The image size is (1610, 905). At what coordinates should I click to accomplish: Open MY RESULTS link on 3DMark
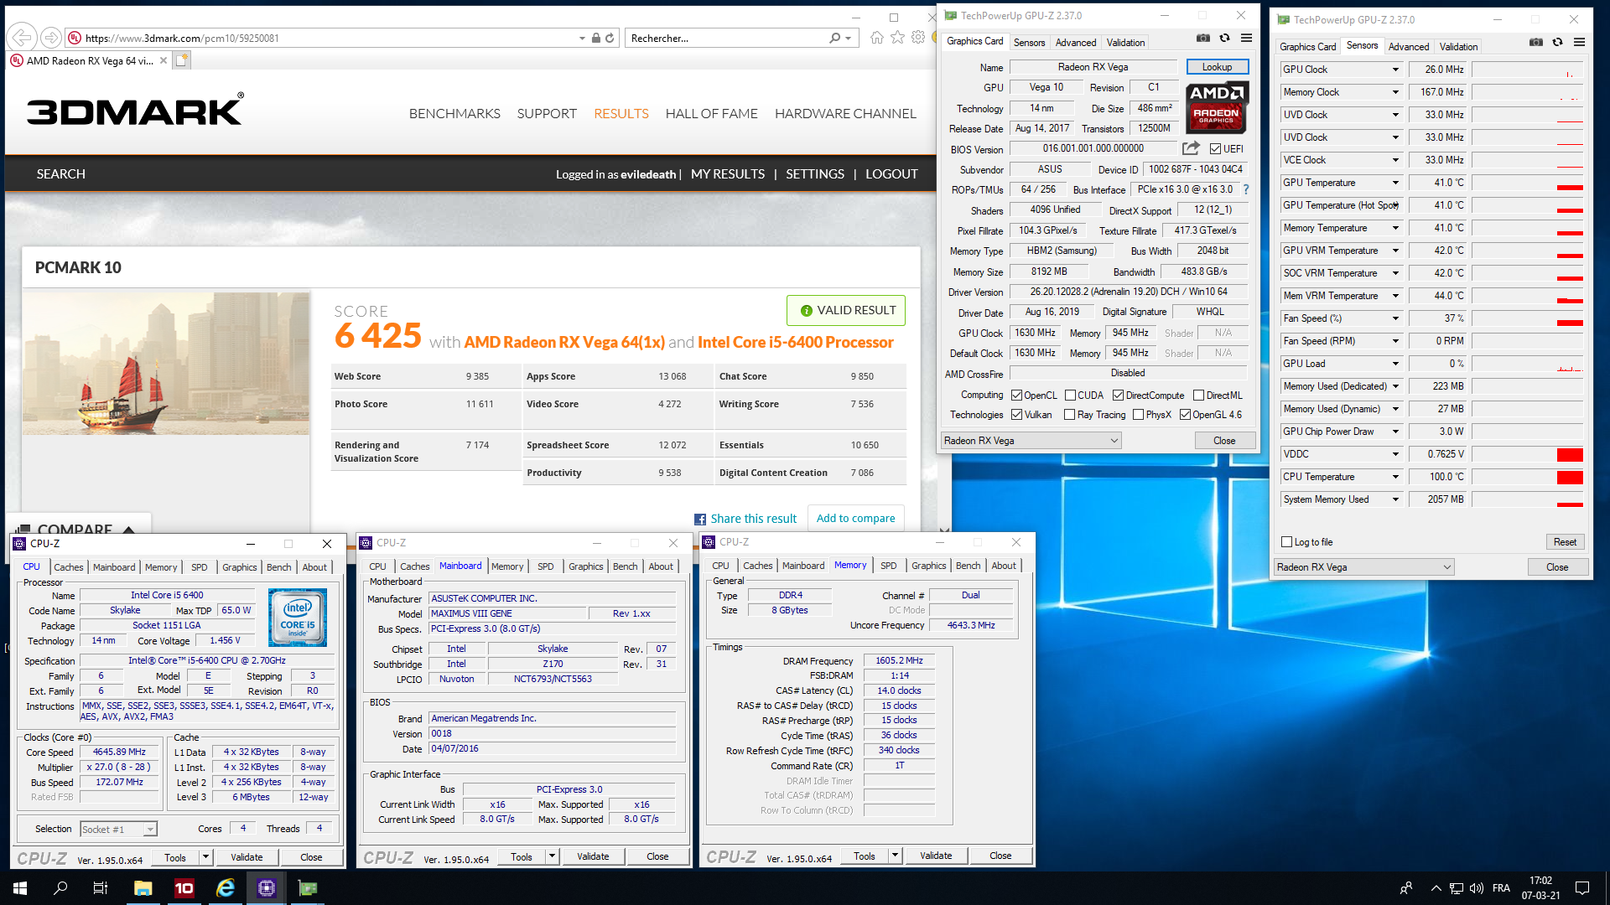click(728, 173)
